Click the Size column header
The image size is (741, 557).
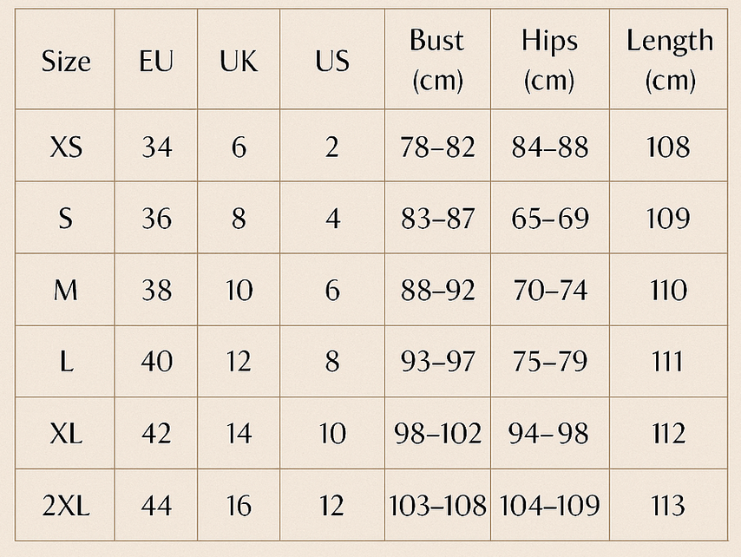coord(66,62)
